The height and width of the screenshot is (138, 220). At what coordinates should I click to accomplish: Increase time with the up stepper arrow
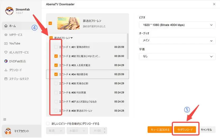pyautogui.click(x=104, y=129)
